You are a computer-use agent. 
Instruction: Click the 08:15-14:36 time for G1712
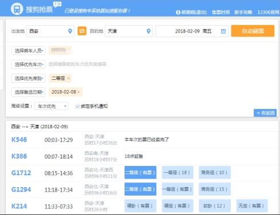(x=59, y=173)
